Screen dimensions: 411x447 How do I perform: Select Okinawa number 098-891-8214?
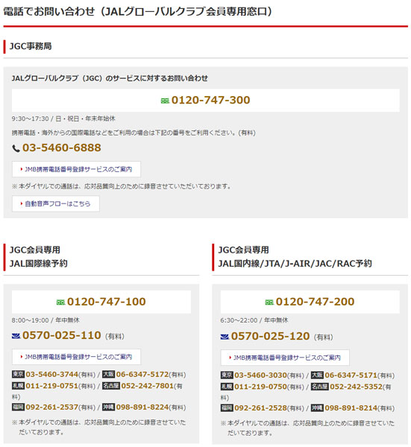coord(351,408)
